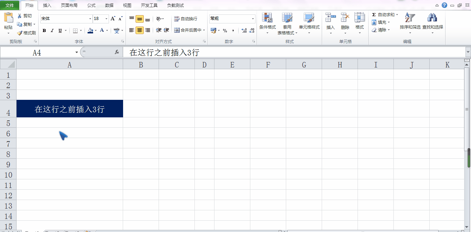The image size is (471, 232).
Task: Toggle middle vertical alignment
Action: point(140,19)
